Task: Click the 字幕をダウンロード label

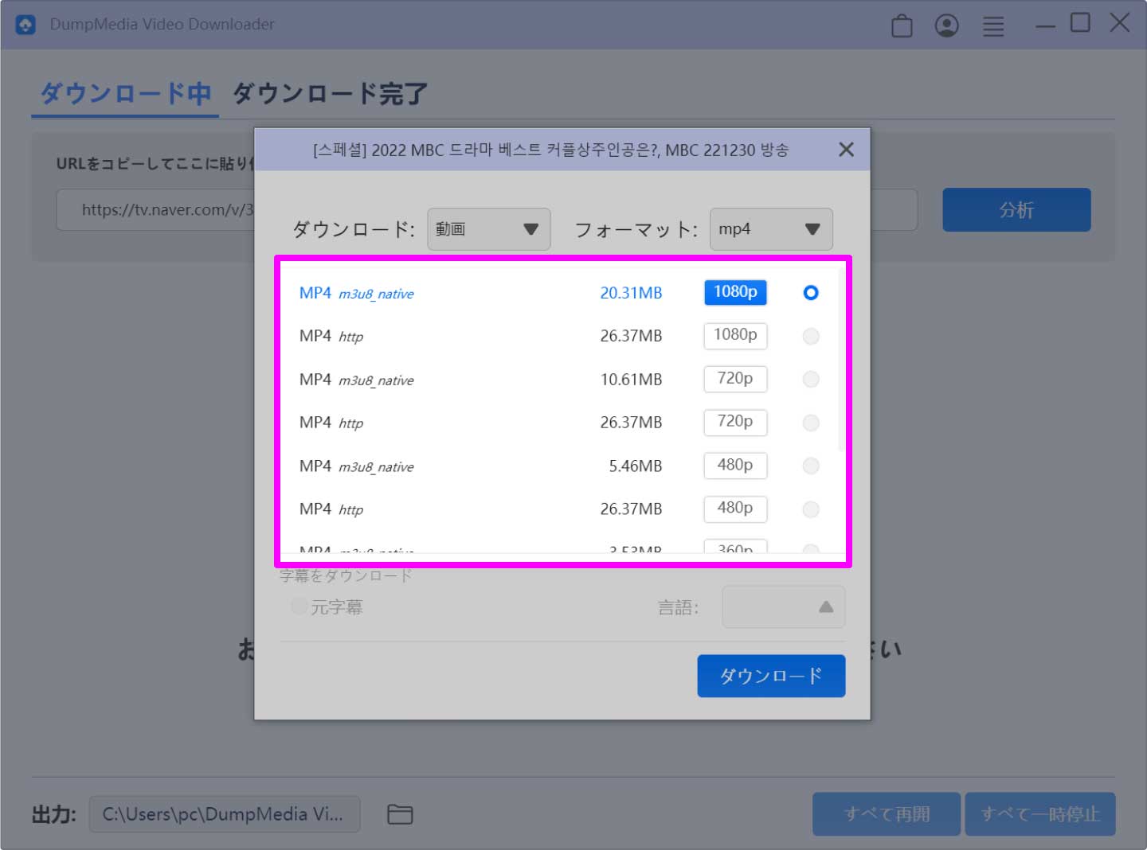Action: (x=346, y=575)
